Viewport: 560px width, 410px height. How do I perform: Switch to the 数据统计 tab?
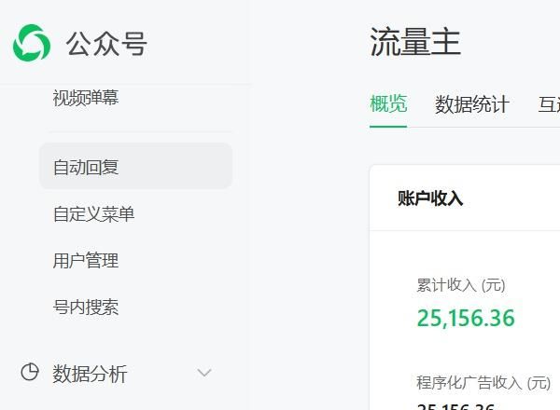(472, 104)
